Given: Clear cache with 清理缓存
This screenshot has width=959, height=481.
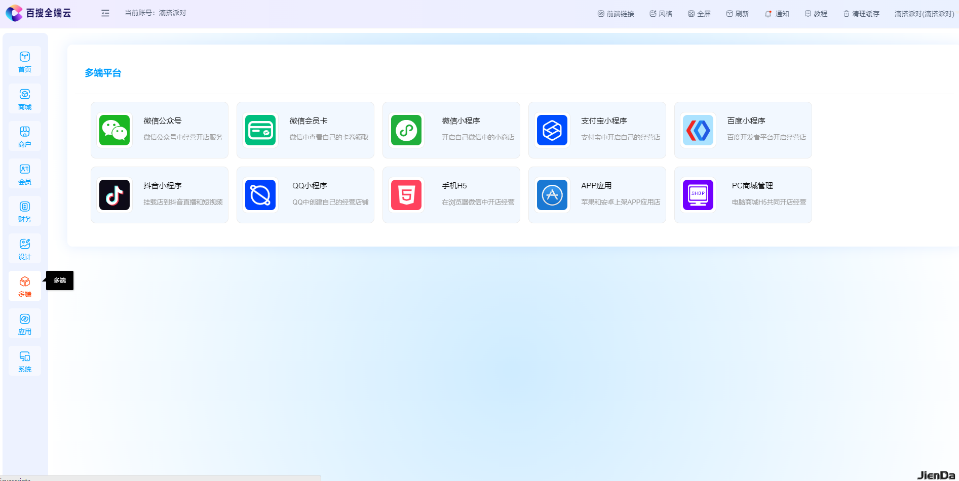Looking at the screenshot, I should tap(861, 13).
